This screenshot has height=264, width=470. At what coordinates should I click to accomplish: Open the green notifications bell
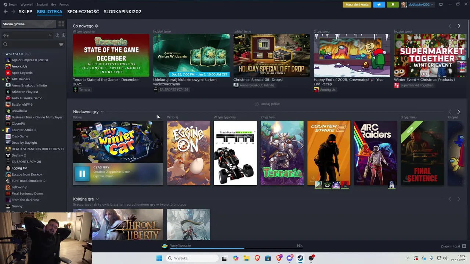click(x=393, y=4)
